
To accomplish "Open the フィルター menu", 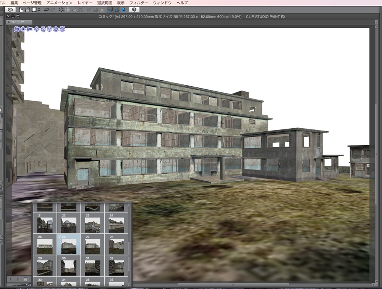I will [x=139, y=3].
